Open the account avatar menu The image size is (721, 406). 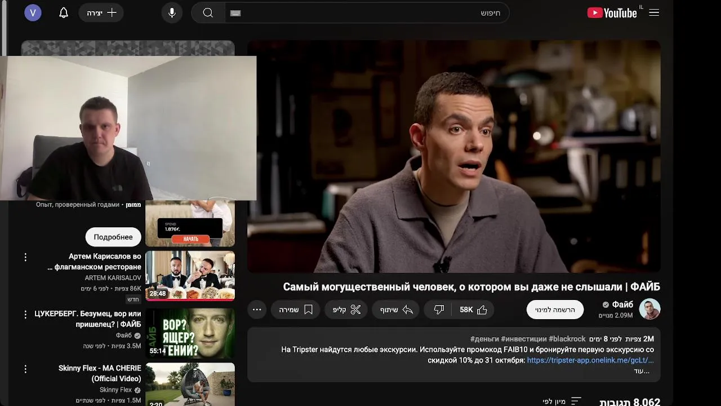33,12
